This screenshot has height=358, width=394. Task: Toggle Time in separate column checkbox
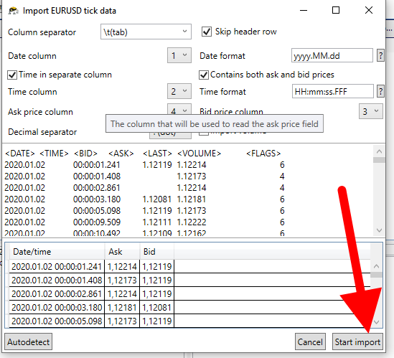pyautogui.click(x=12, y=75)
